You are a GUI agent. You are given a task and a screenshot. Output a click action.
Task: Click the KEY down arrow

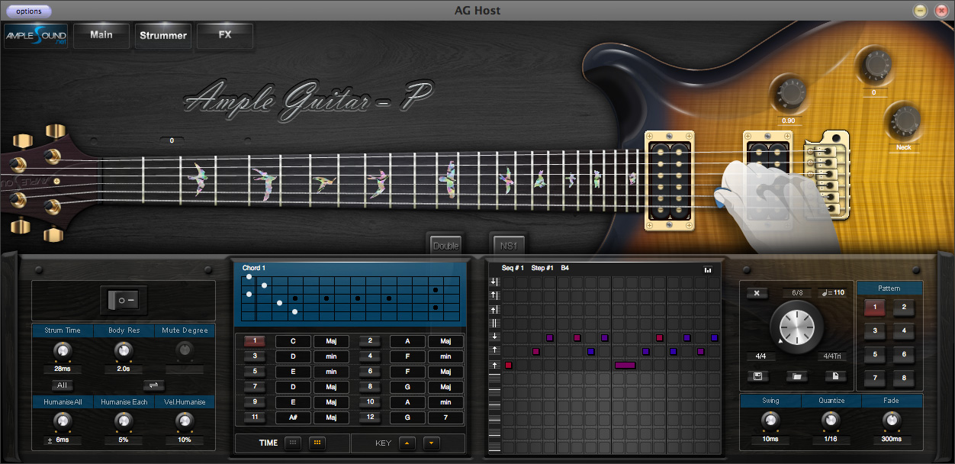click(431, 443)
